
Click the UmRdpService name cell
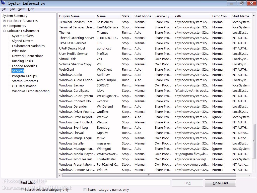(107, 27)
